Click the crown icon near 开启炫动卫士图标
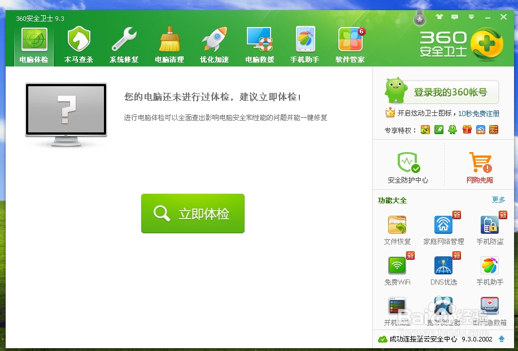 coord(390,113)
